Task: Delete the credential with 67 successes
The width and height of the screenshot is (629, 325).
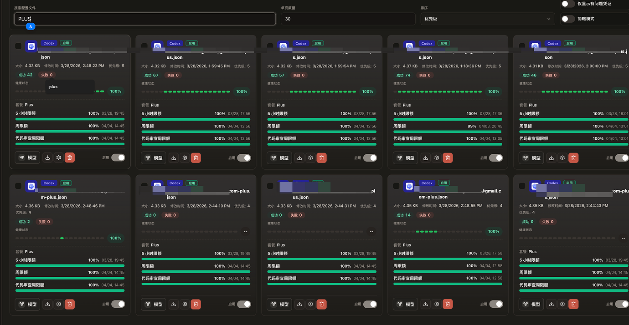Action: click(196, 158)
